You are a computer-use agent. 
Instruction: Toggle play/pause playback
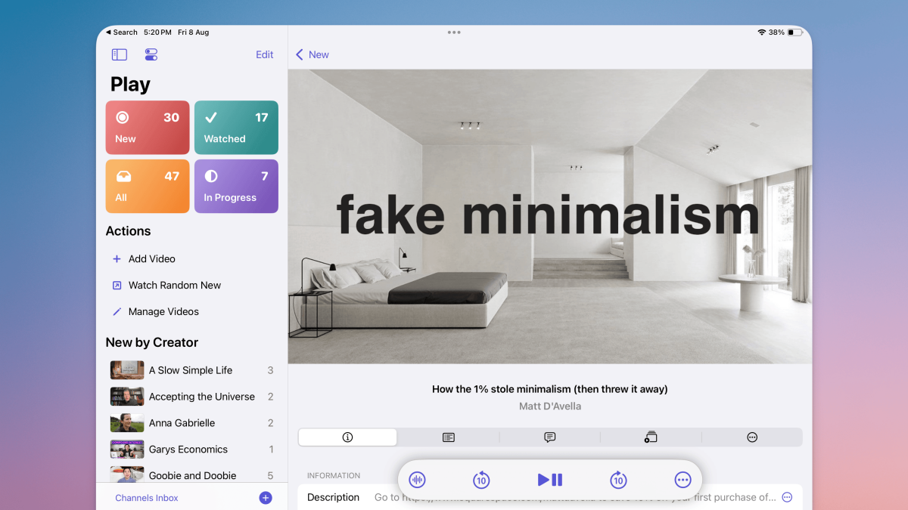coord(550,480)
